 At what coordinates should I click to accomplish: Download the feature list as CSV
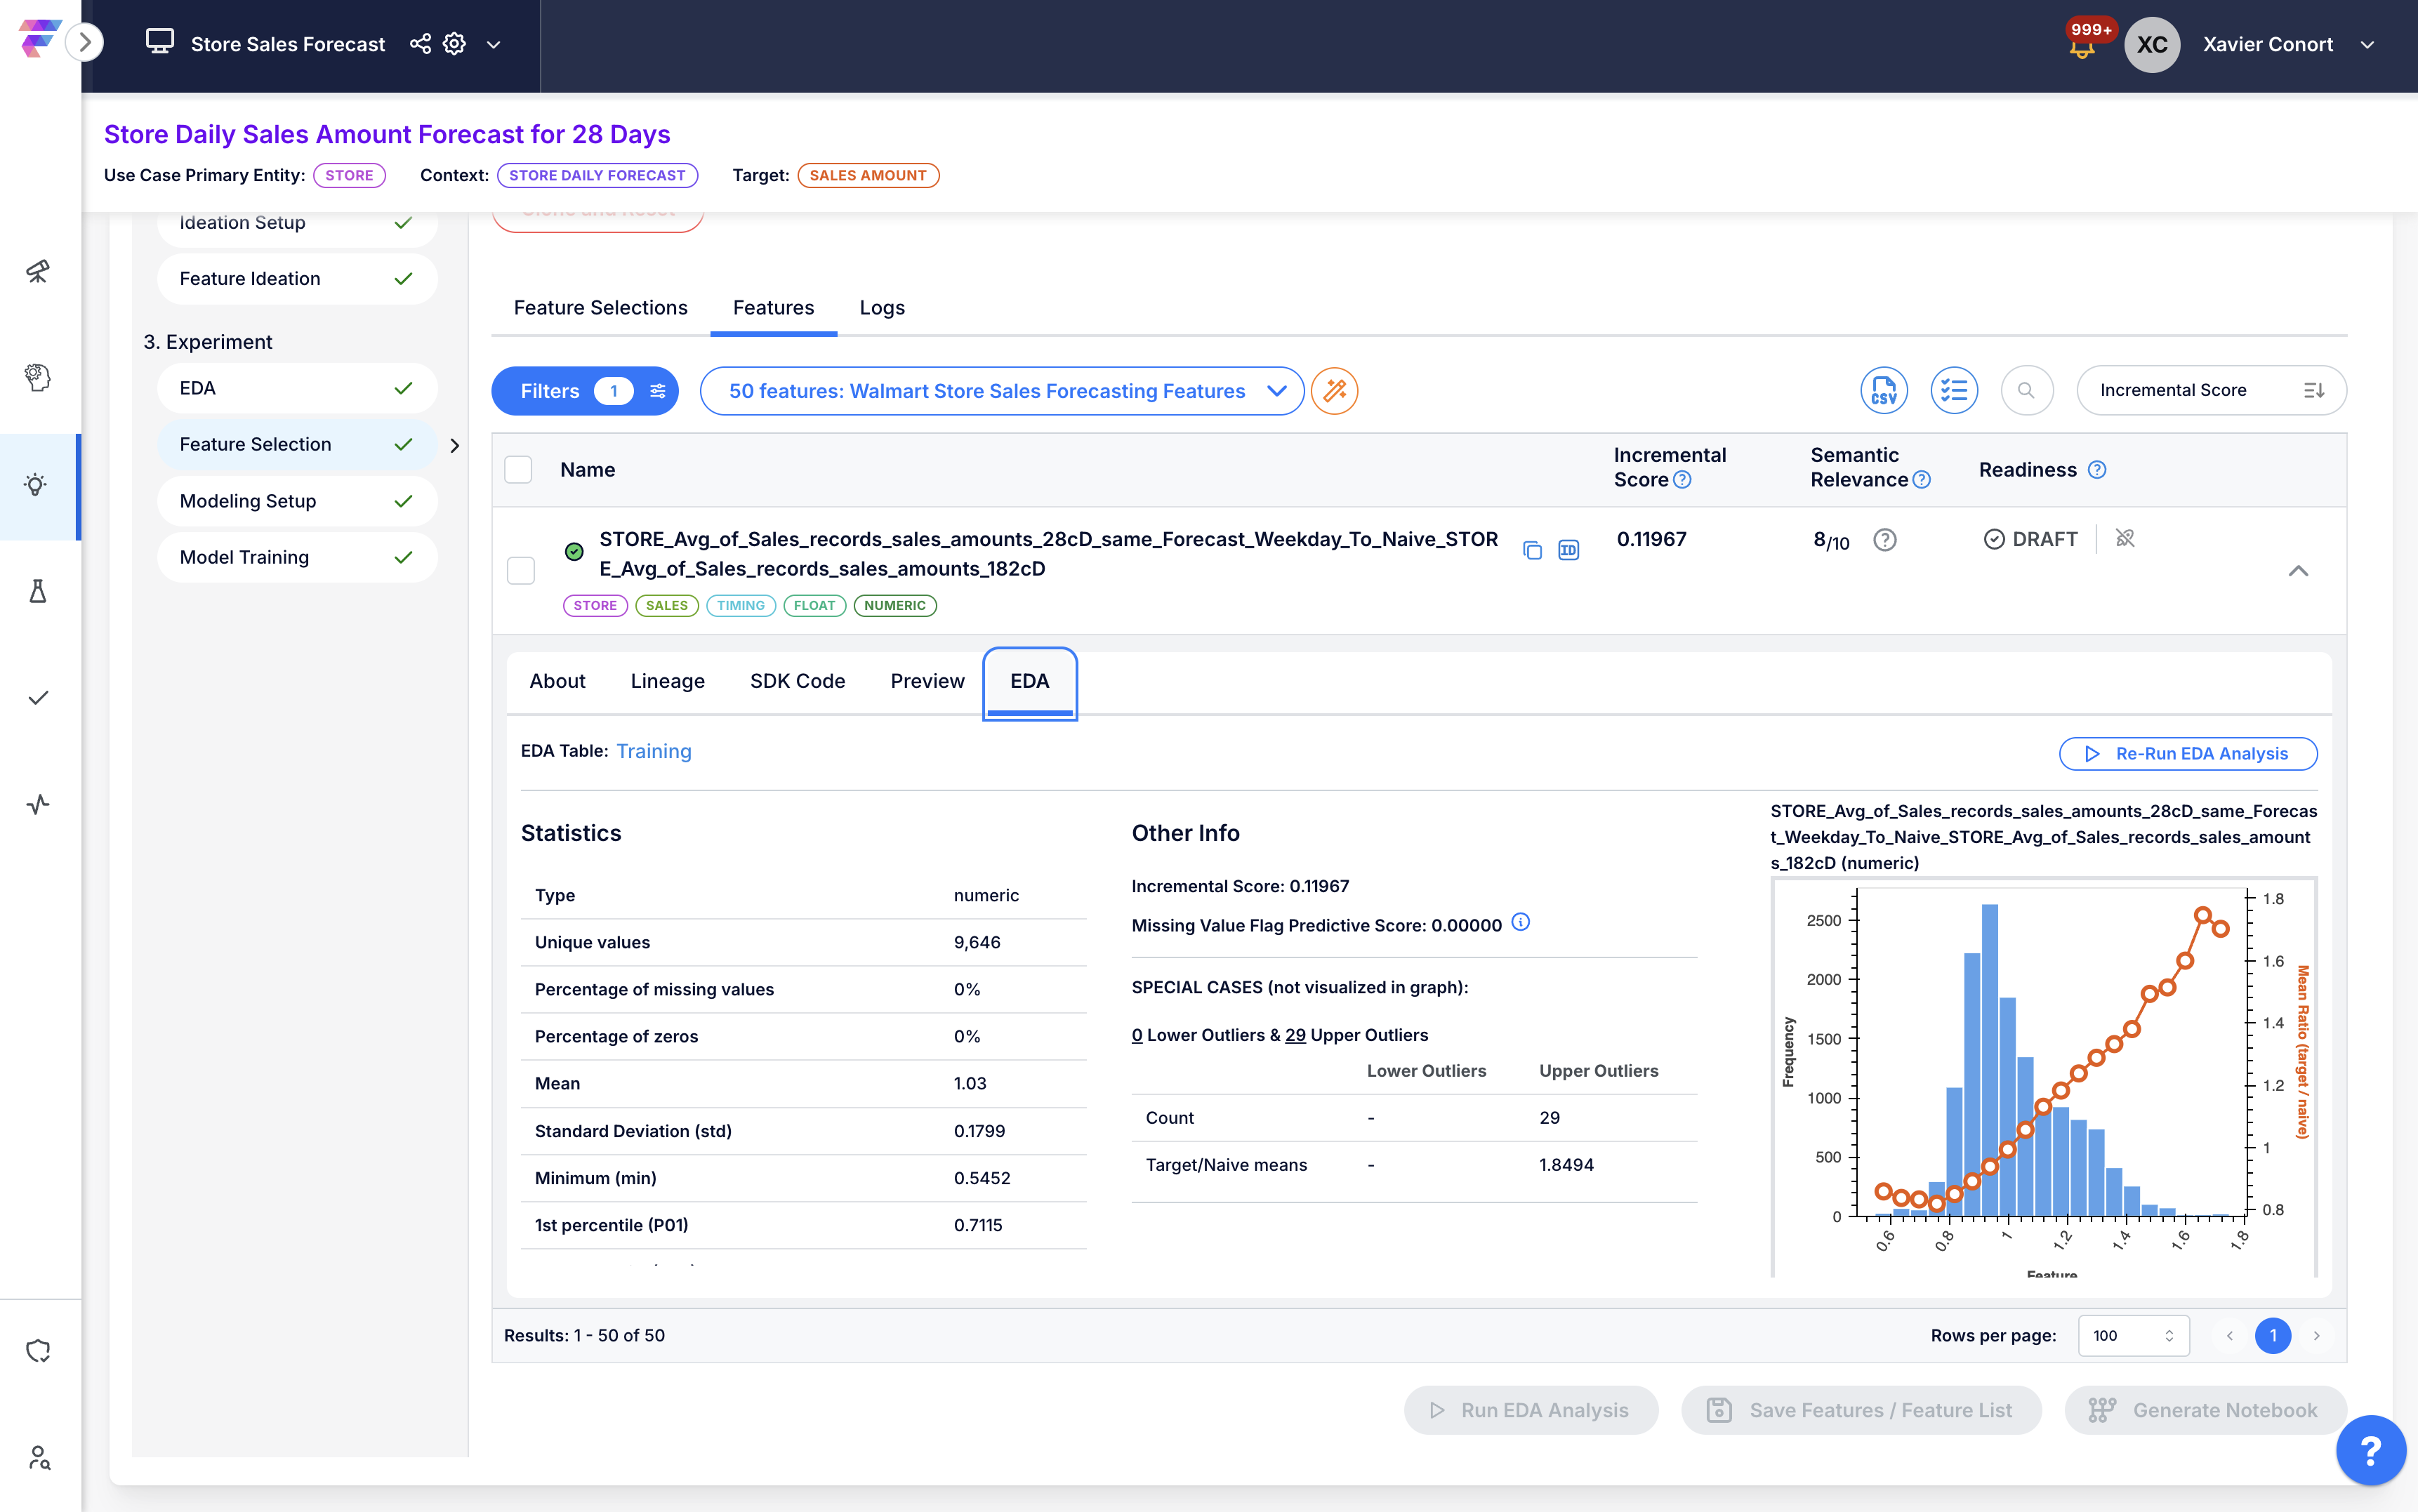tap(1883, 390)
